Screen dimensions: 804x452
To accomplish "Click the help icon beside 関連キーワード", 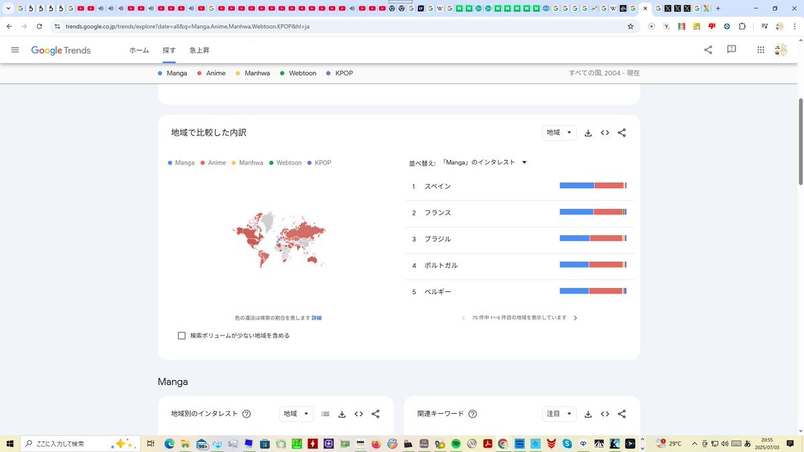I will tap(472, 414).
